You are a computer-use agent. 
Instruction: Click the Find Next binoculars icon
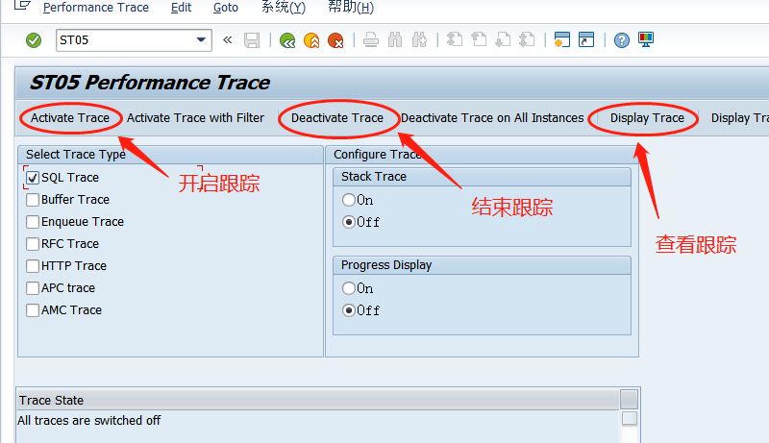tap(419, 40)
